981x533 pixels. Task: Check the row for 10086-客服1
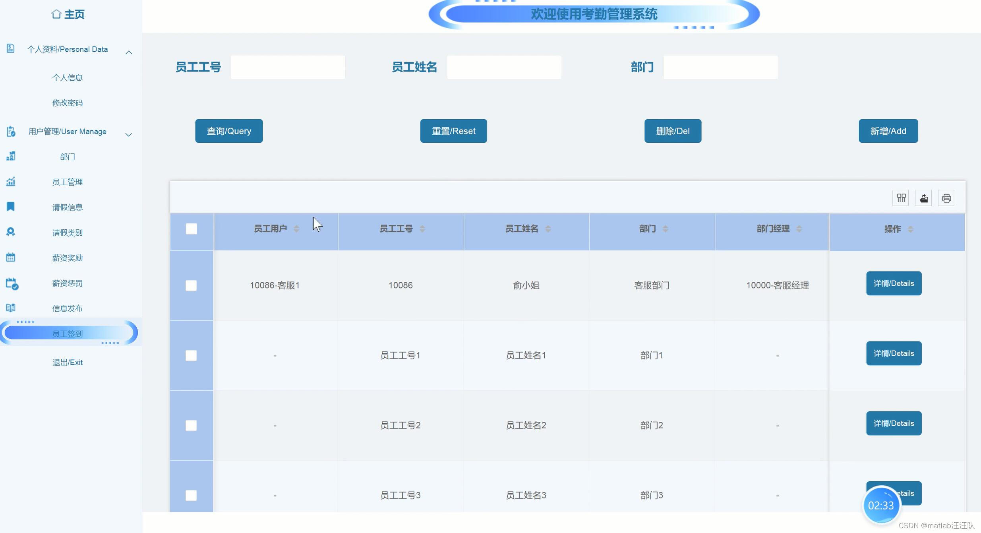point(191,285)
